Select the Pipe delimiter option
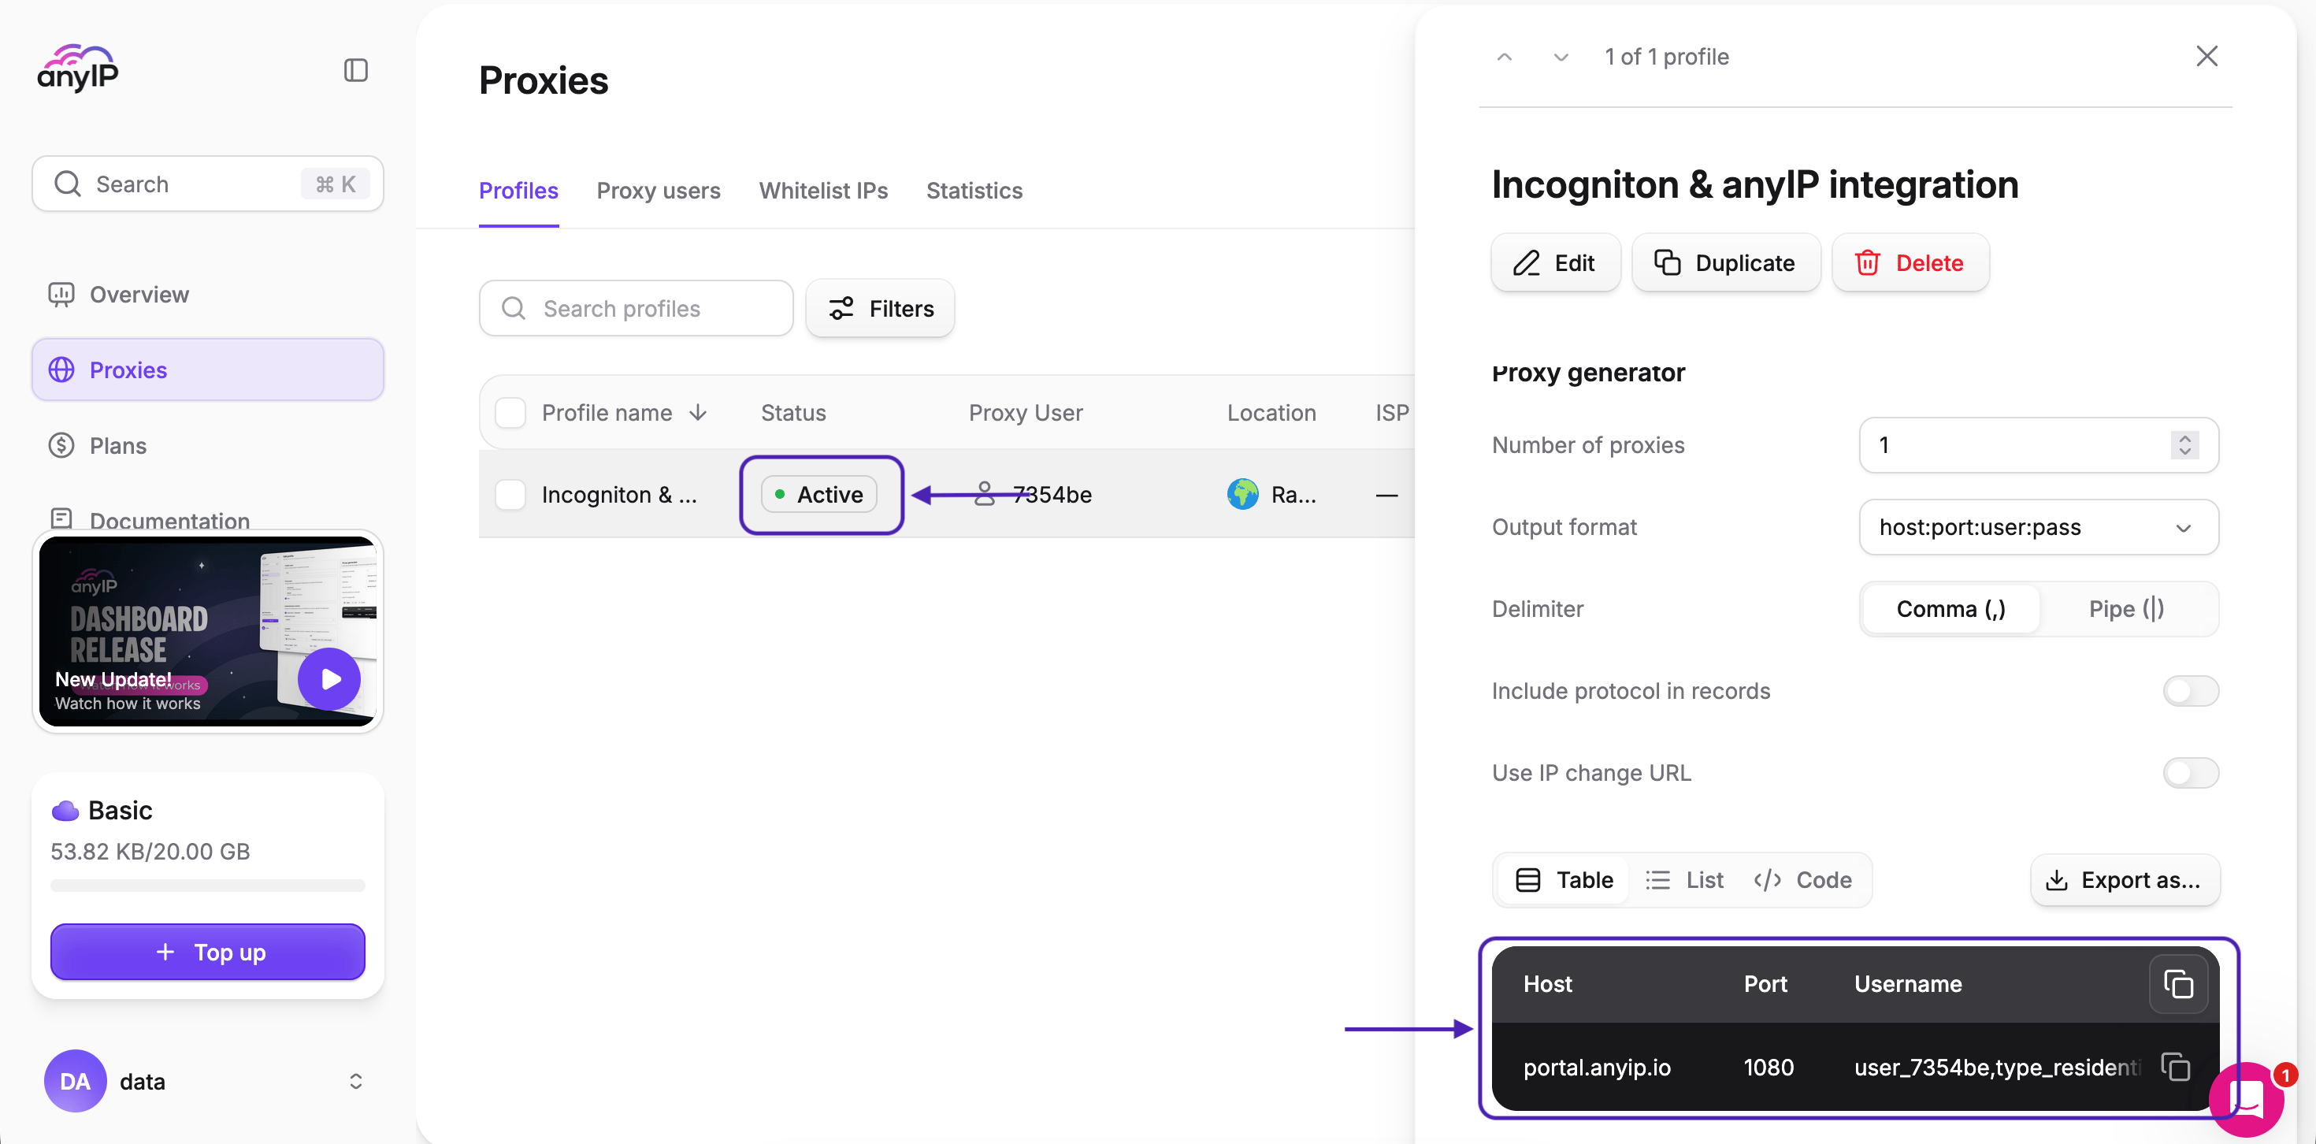Viewport: 2316px width, 1144px height. tap(2126, 609)
